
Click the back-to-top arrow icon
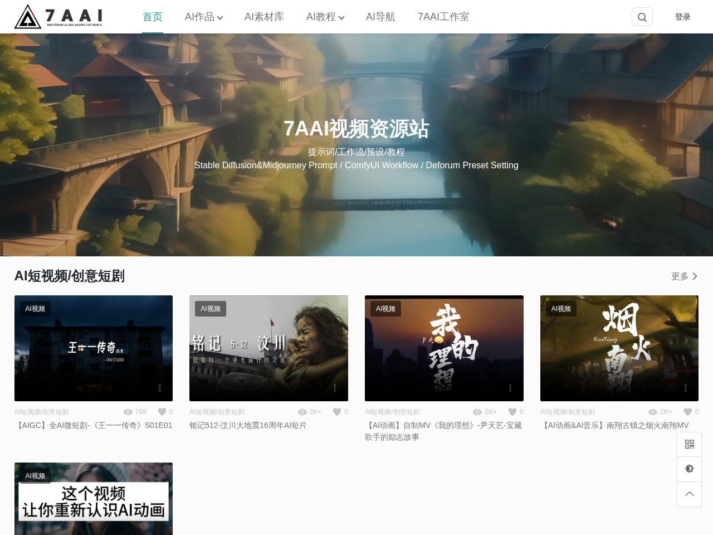pyautogui.click(x=690, y=494)
